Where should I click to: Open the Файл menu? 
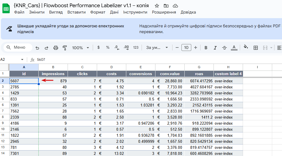[x=19, y=12]
